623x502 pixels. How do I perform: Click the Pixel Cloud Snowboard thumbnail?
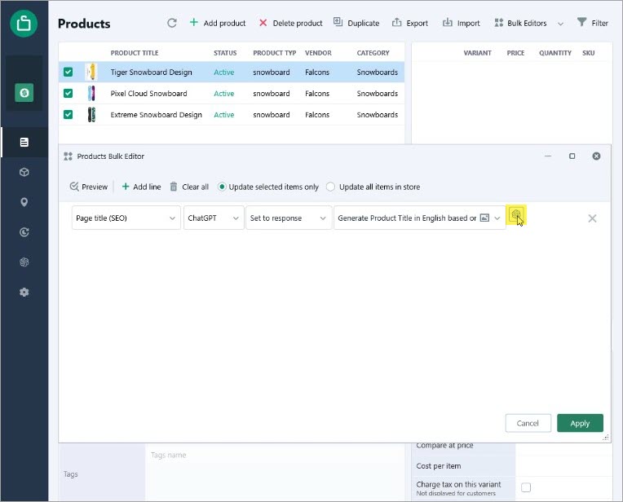[91, 94]
